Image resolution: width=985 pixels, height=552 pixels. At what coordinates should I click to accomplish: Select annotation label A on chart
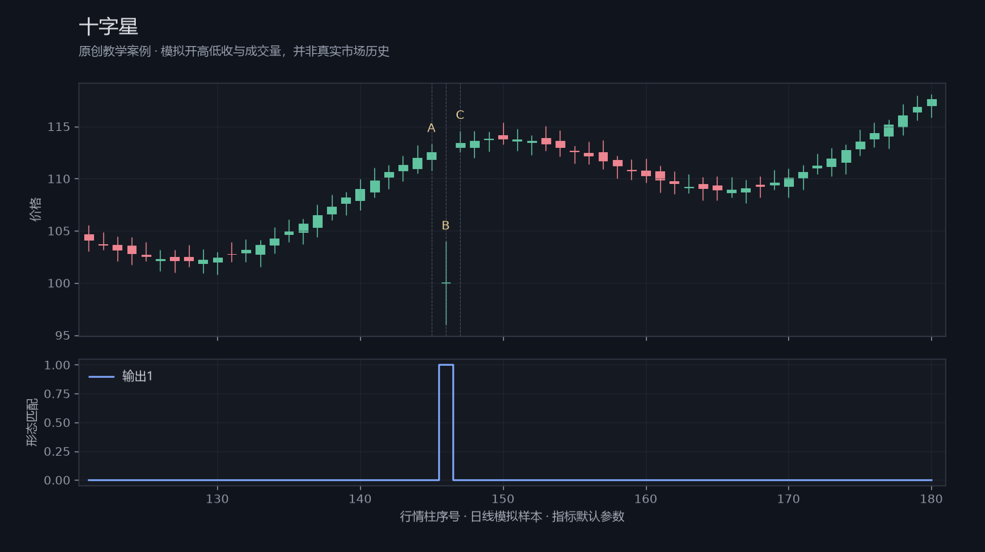point(431,128)
